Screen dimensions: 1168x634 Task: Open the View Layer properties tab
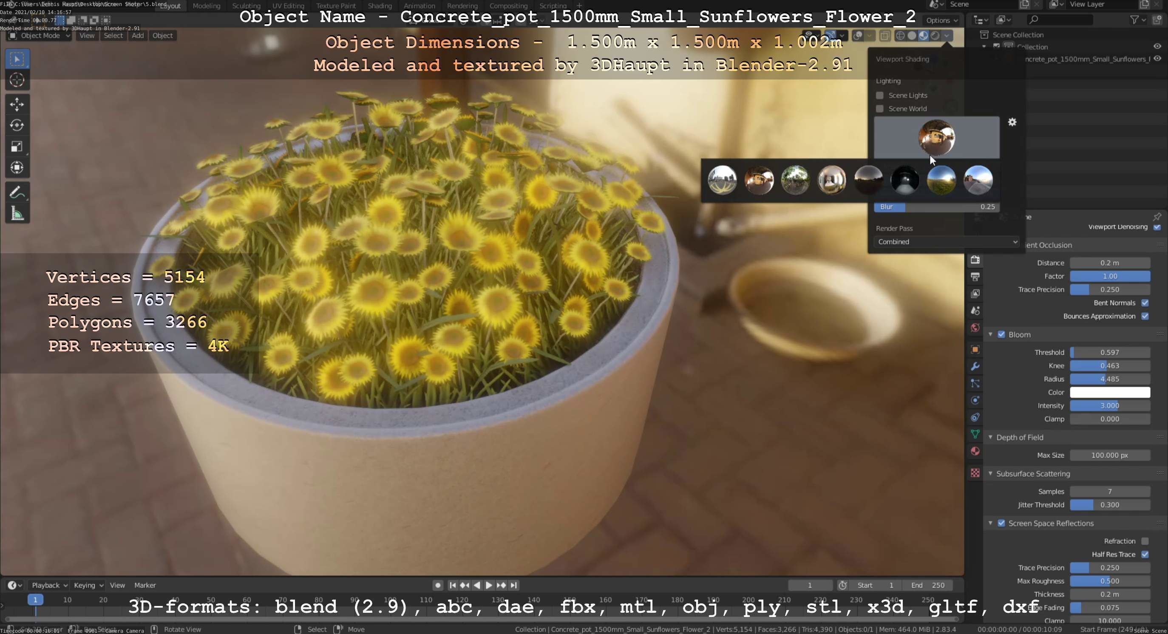(x=975, y=294)
